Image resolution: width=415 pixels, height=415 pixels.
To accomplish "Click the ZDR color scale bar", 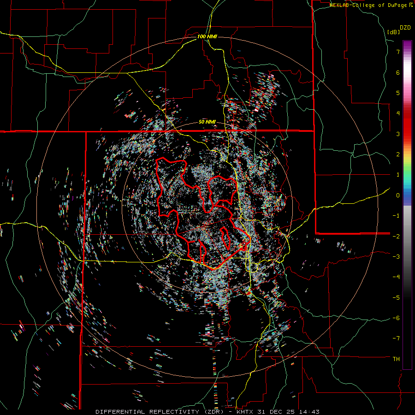I will [407, 205].
